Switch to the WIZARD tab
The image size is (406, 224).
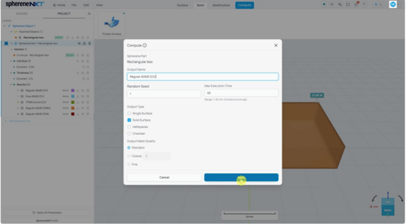tap(22, 14)
